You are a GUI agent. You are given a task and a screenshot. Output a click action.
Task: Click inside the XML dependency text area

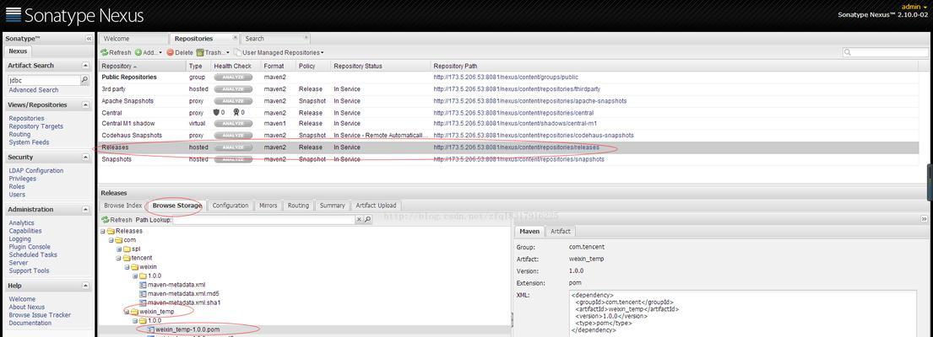tap(742, 313)
